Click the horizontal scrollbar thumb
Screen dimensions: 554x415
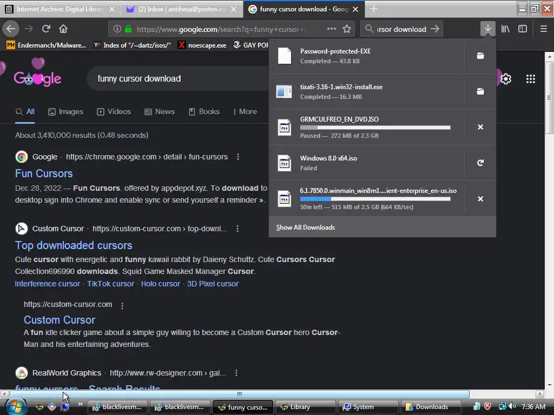point(239,394)
